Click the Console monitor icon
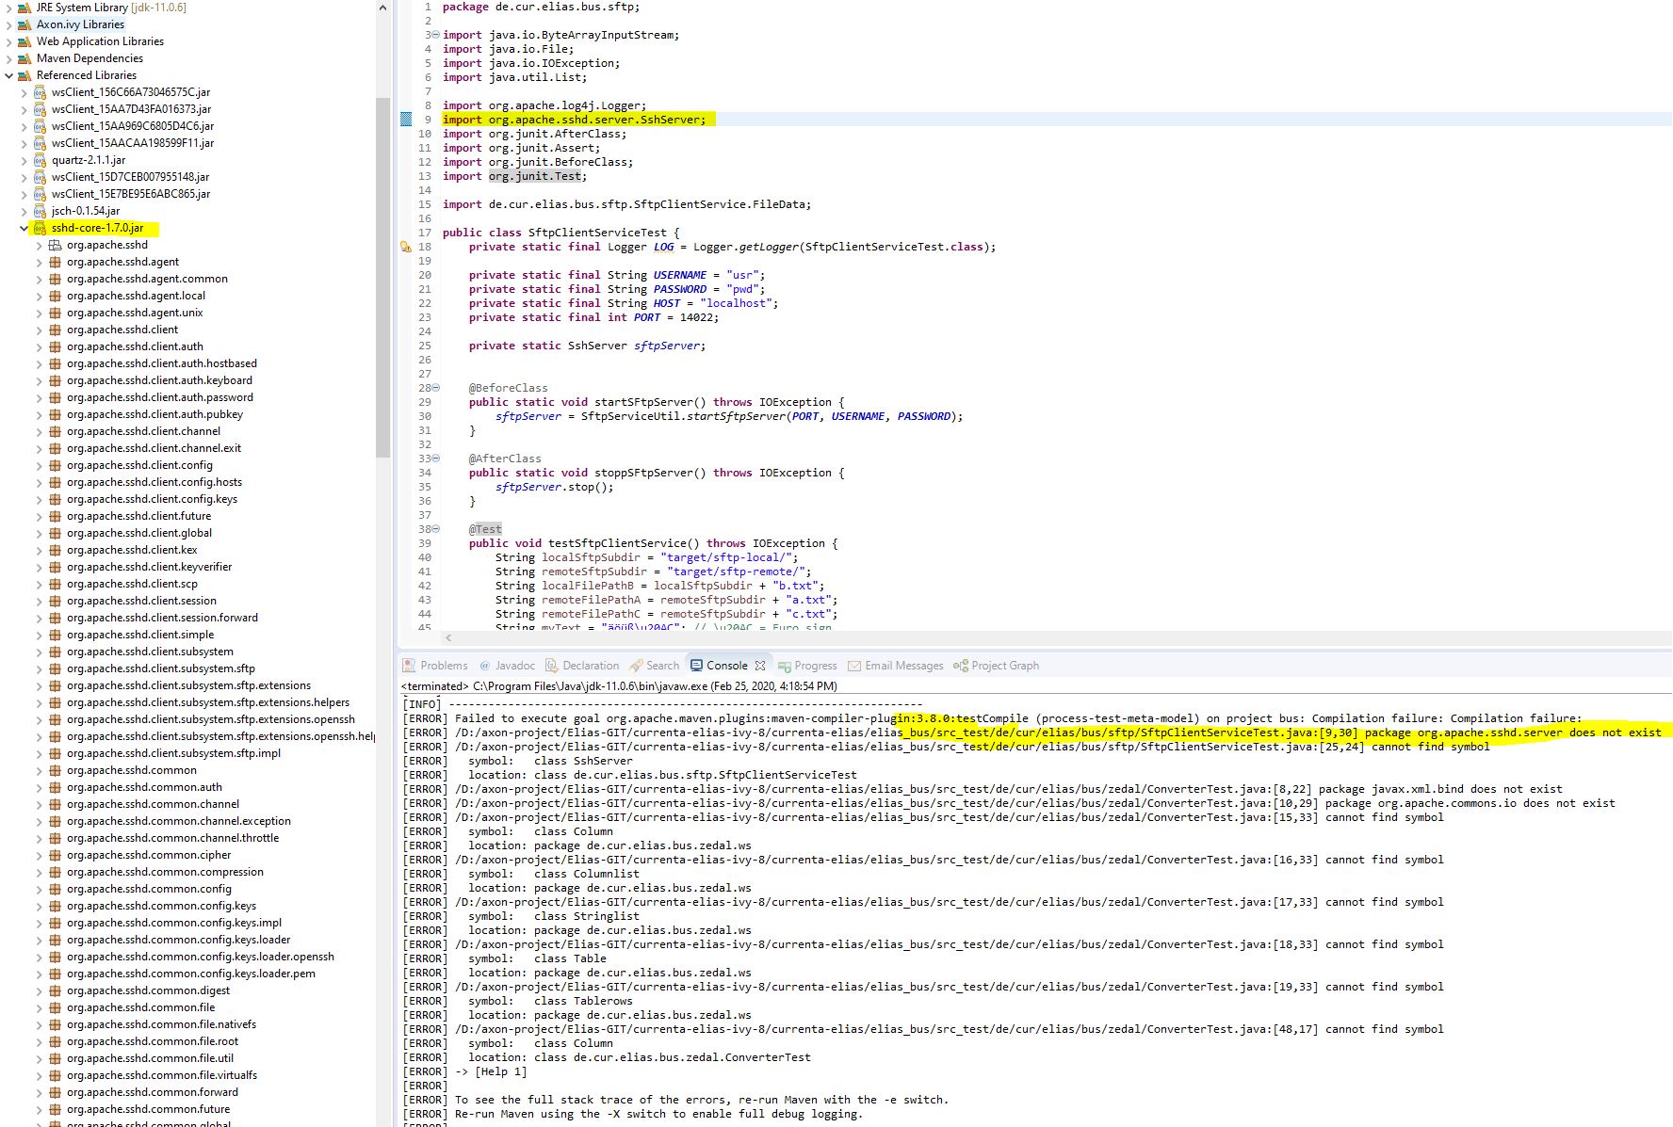This screenshot has height=1127, width=1673. pyautogui.click(x=697, y=666)
